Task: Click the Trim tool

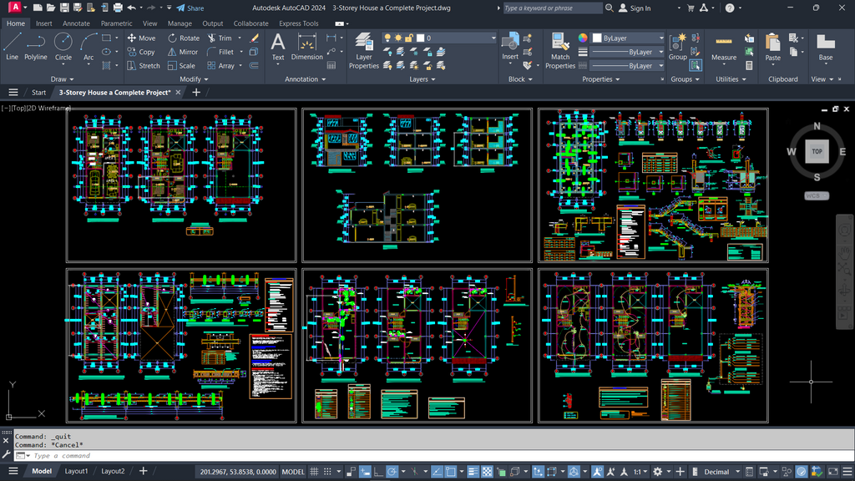Action: [220, 38]
